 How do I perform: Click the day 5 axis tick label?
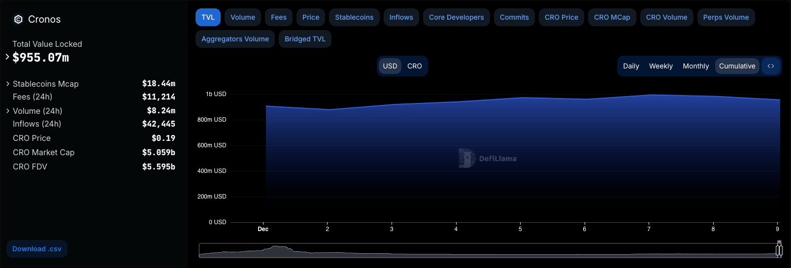pyautogui.click(x=520, y=229)
